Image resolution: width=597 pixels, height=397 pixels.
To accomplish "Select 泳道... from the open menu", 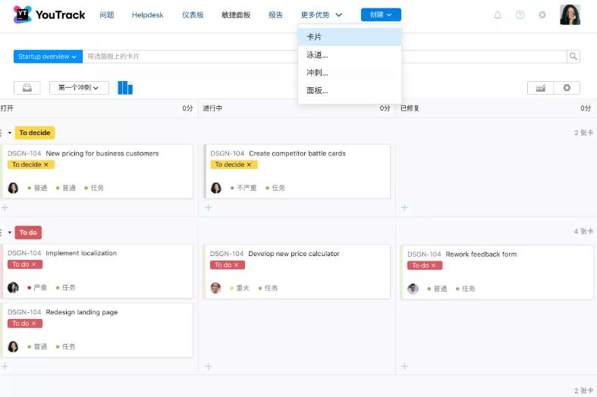I will pos(317,55).
